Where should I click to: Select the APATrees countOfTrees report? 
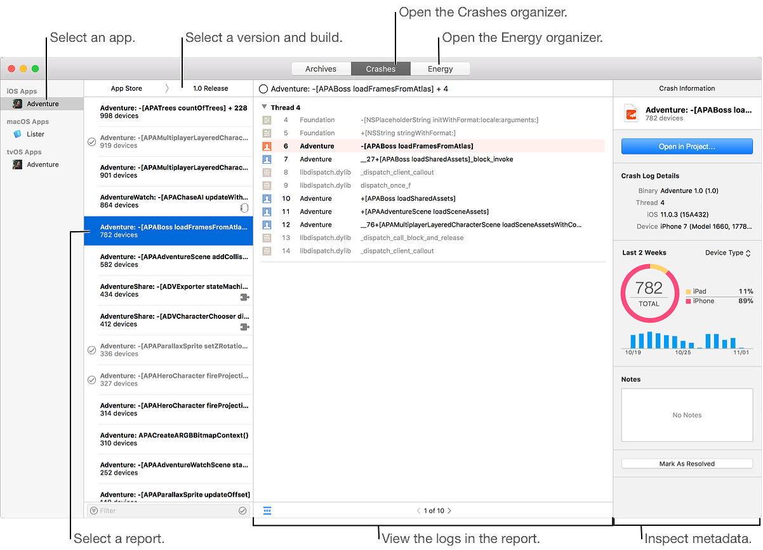168,112
